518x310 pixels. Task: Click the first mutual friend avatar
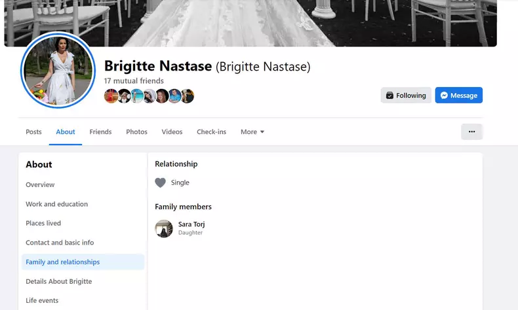[x=111, y=97]
